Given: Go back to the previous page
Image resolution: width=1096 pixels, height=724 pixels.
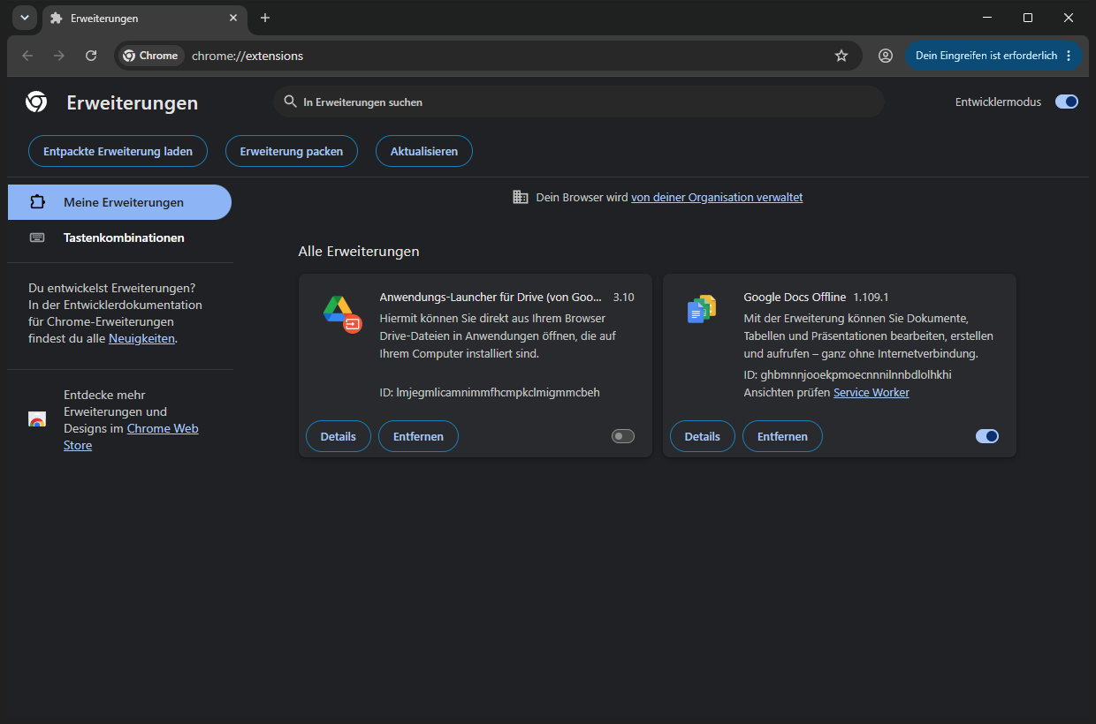Looking at the screenshot, I should coord(27,56).
